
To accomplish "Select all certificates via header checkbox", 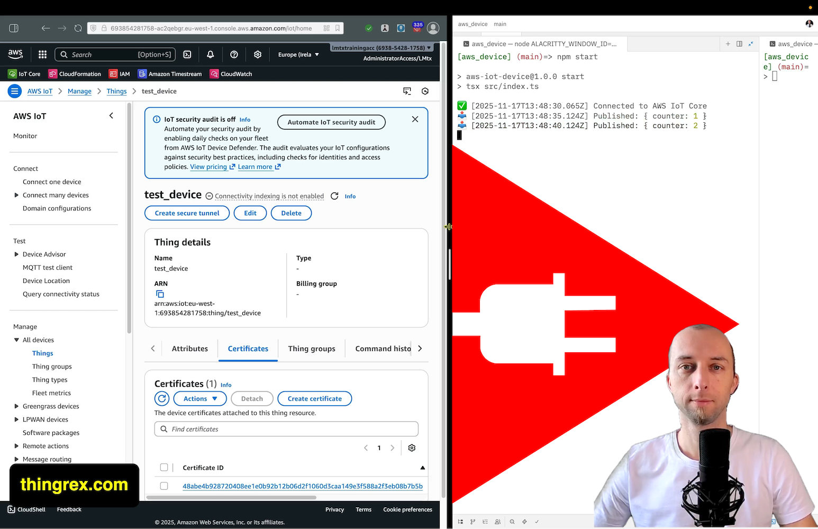I will point(164,467).
